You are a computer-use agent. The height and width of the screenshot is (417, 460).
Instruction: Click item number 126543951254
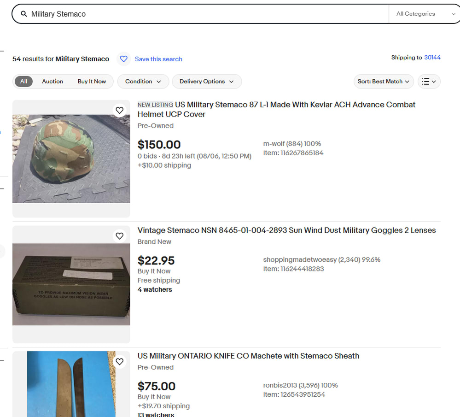(x=294, y=395)
